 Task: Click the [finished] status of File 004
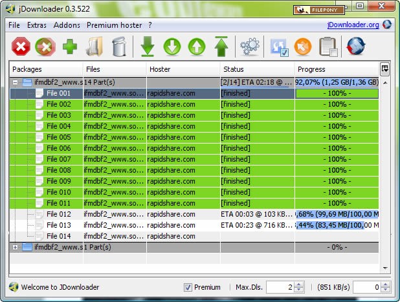(x=236, y=126)
